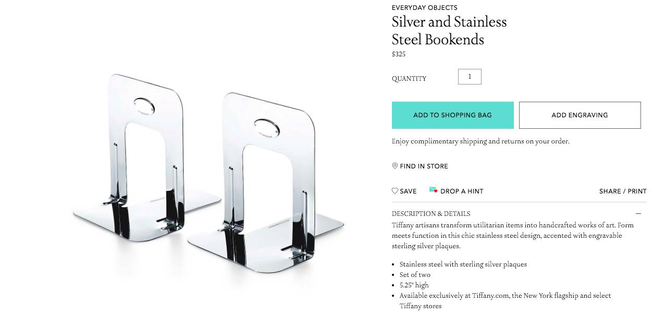The image size is (653, 315).
Task: Add the bookends to the shopping bag
Action: 452,115
